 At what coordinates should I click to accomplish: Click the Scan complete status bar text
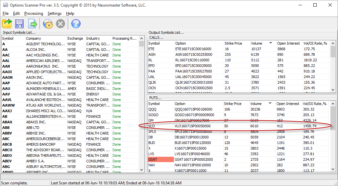[14, 183]
